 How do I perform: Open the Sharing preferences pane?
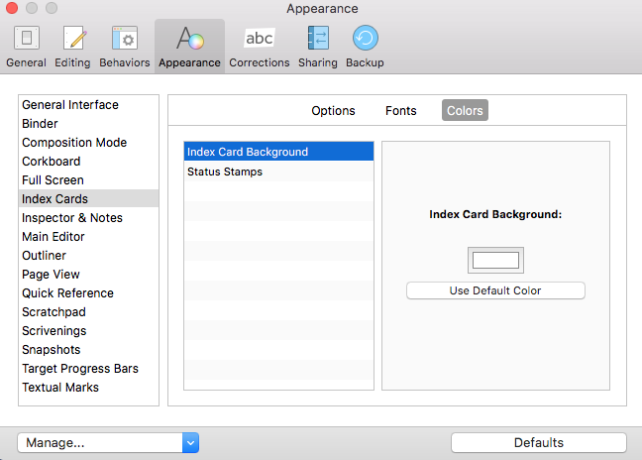[x=318, y=47]
